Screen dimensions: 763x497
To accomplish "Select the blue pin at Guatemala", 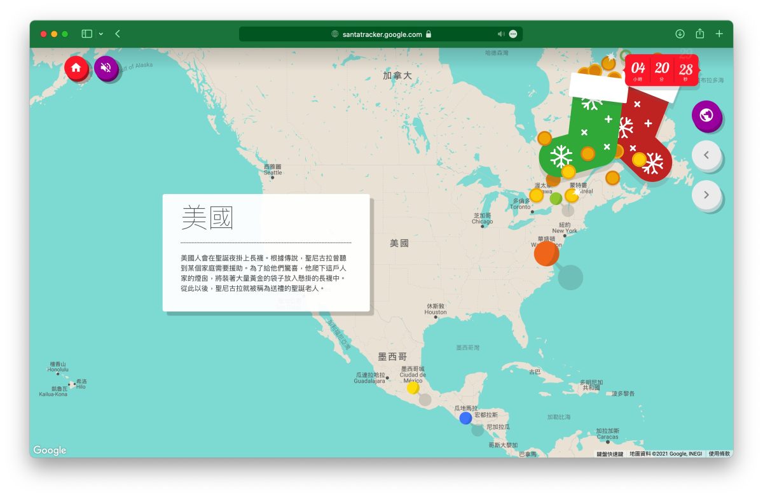I will coord(465,418).
